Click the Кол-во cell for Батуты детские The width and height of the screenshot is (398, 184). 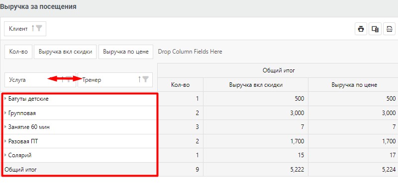click(181, 99)
